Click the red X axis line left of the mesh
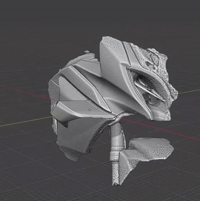Screen dimensions: 200x201 23,91
